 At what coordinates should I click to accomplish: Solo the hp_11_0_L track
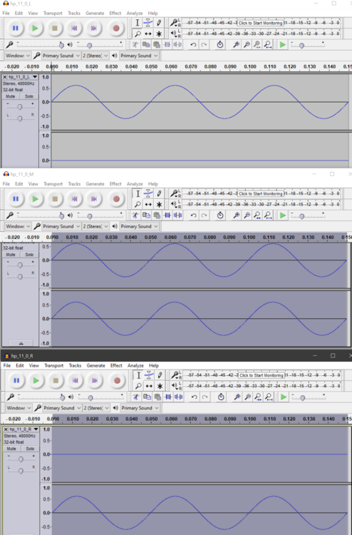click(x=29, y=96)
